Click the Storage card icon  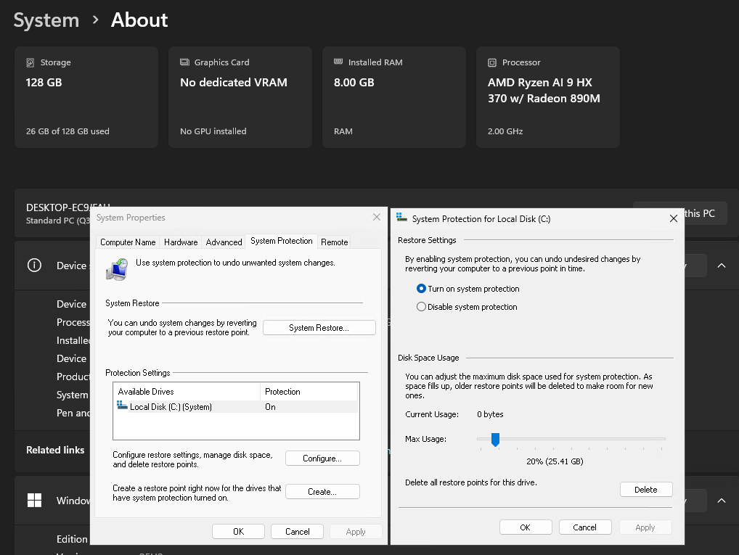(30, 63)
